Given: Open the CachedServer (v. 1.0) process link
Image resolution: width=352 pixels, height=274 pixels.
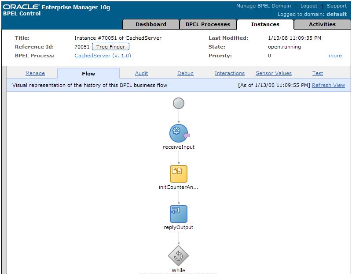Looking at the screenshot, I should pyautogui.click(x=103, y=56).
